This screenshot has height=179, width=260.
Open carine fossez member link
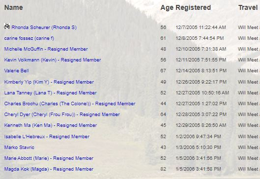[29, 38]
